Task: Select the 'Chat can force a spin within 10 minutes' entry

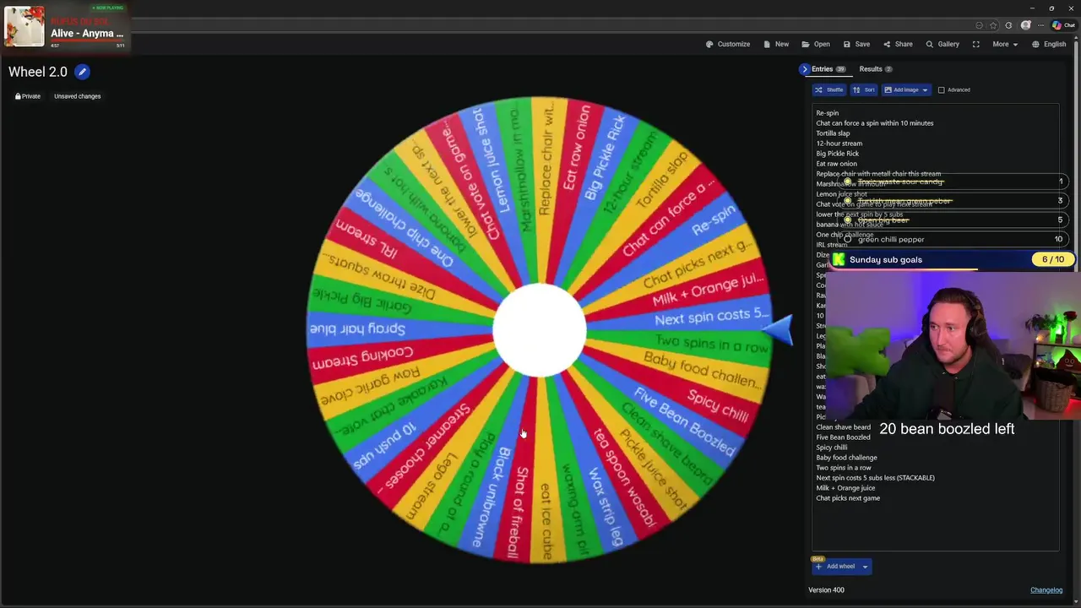Action: pos(875,123)
